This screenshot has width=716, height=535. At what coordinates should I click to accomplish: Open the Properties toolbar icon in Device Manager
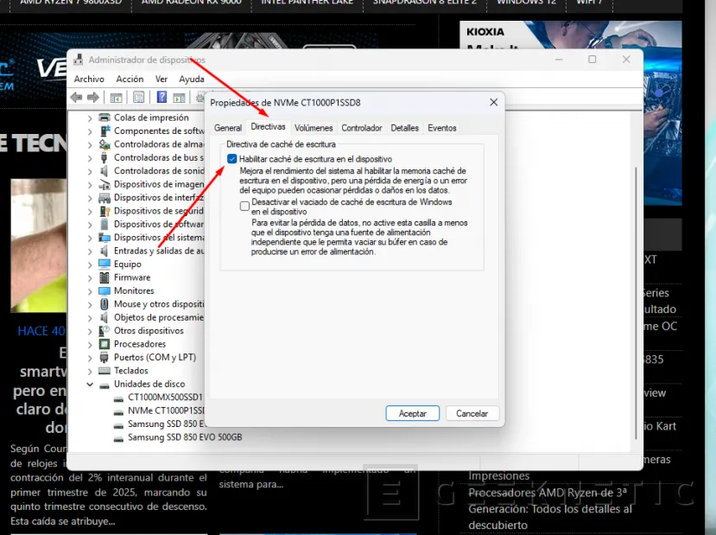click(138, 98)
